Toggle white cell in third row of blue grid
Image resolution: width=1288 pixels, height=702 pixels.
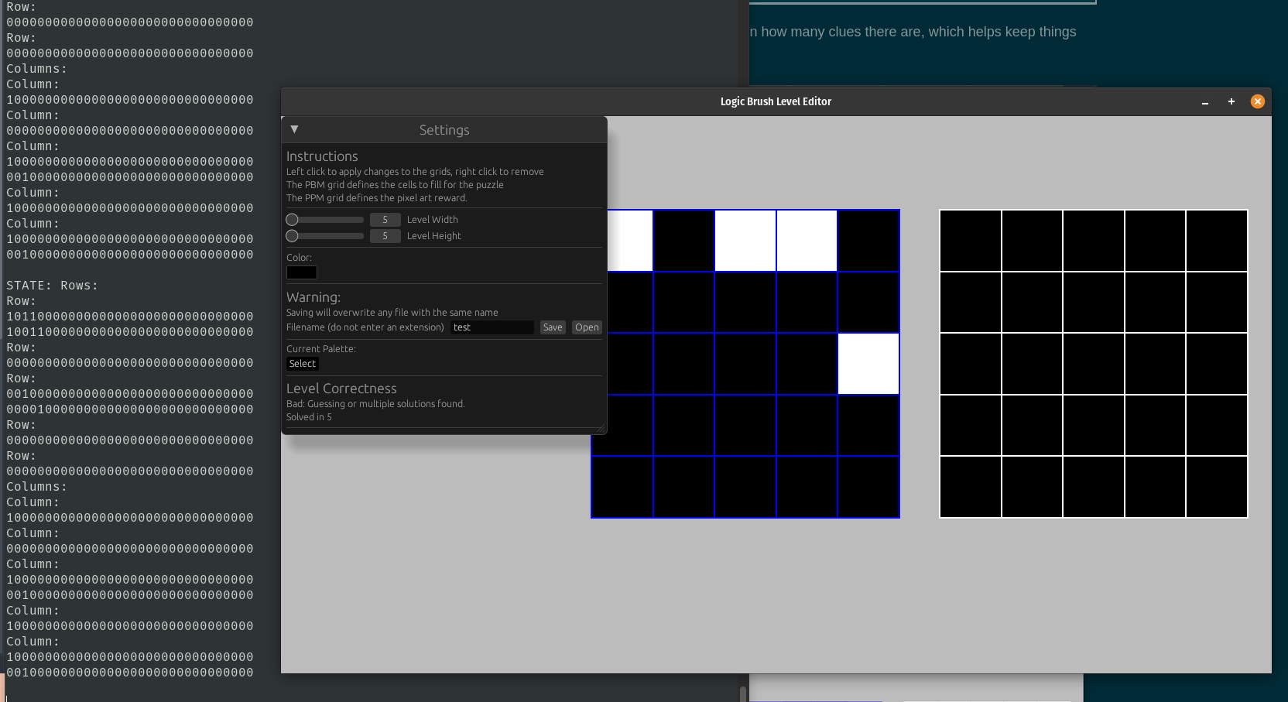(x=868, y=364)
